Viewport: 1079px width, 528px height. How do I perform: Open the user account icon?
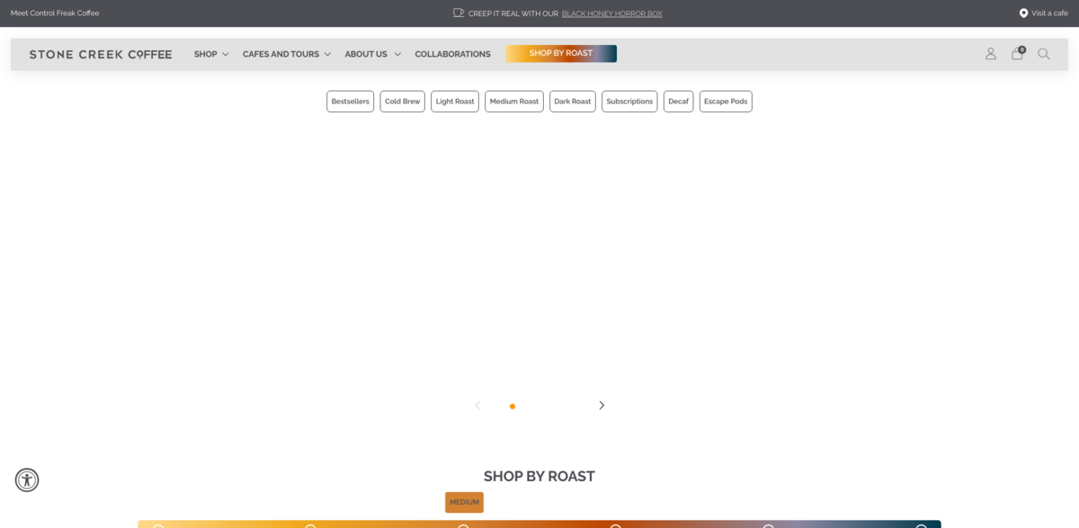pyautogui.click(x=990, y=54)
